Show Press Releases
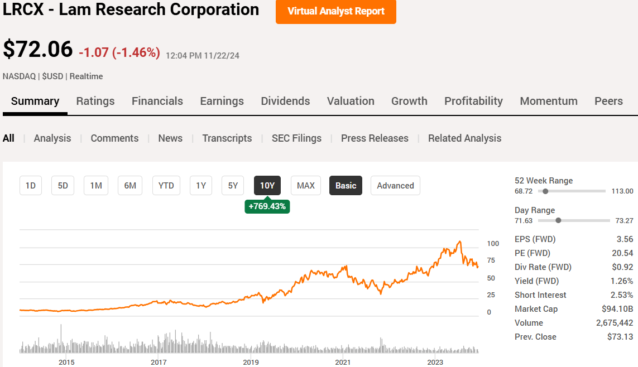638x367 pixels. pos(375,138)
